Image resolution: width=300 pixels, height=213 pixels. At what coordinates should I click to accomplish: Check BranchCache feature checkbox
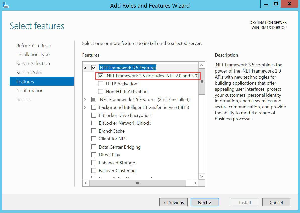click(94, 131)
